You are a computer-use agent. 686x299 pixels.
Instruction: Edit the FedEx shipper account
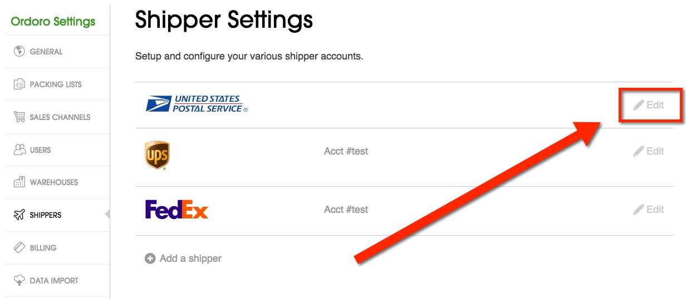[649, 210]
